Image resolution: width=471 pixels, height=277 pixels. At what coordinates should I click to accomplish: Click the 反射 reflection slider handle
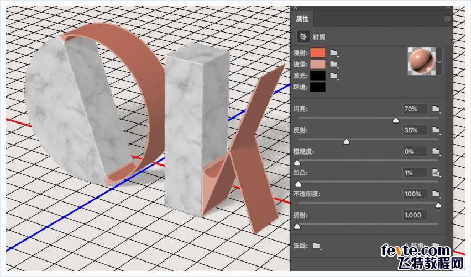click(x=347, y=141)
